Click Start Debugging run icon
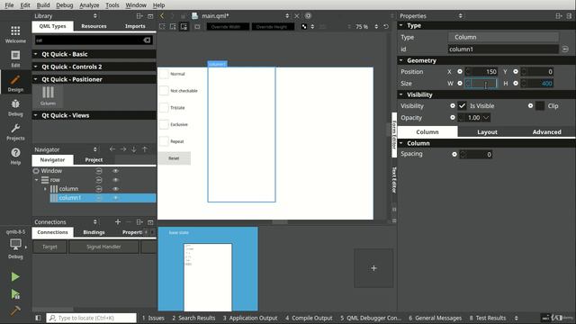The width and height of the screenshot is (576, 324). [x=15, y=294]
